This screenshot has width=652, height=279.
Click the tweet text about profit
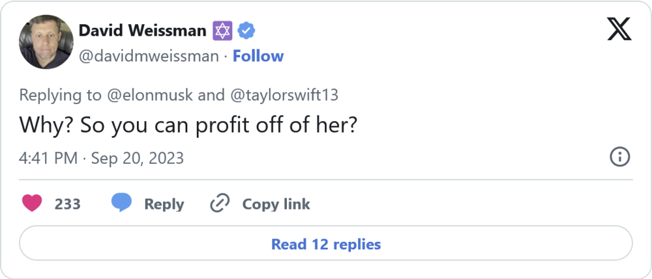[188, 125]
